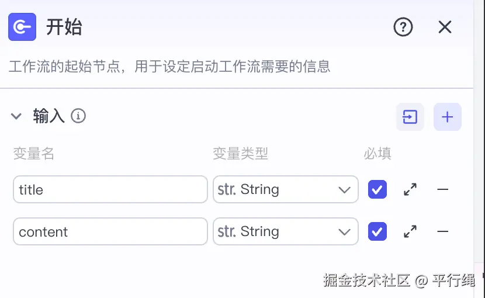Expand the title variable row details
Viewport: 485px width, 298px height.
tap(410, 189)
